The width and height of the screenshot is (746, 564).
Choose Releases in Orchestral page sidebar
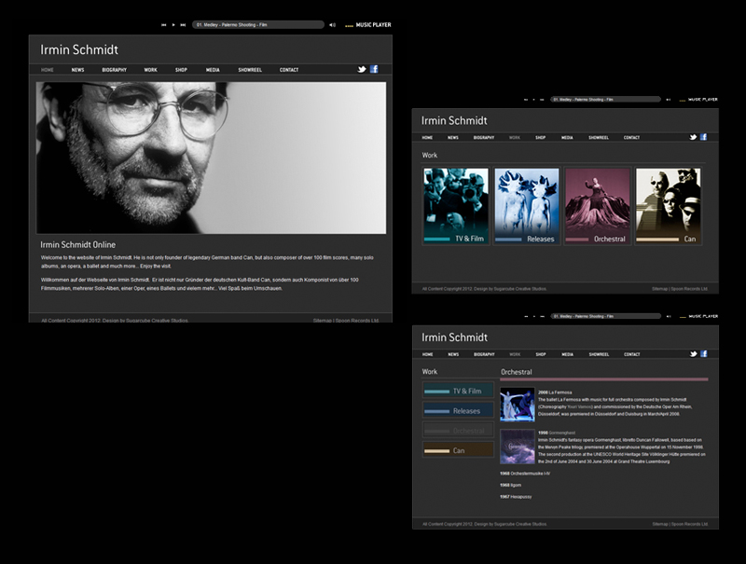[x=458, y=411]
